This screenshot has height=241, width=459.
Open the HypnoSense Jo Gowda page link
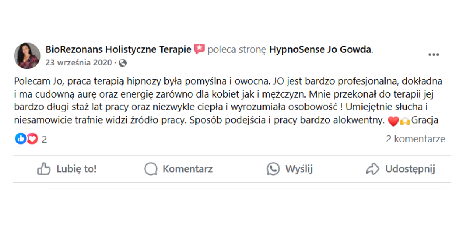point(320,49)
